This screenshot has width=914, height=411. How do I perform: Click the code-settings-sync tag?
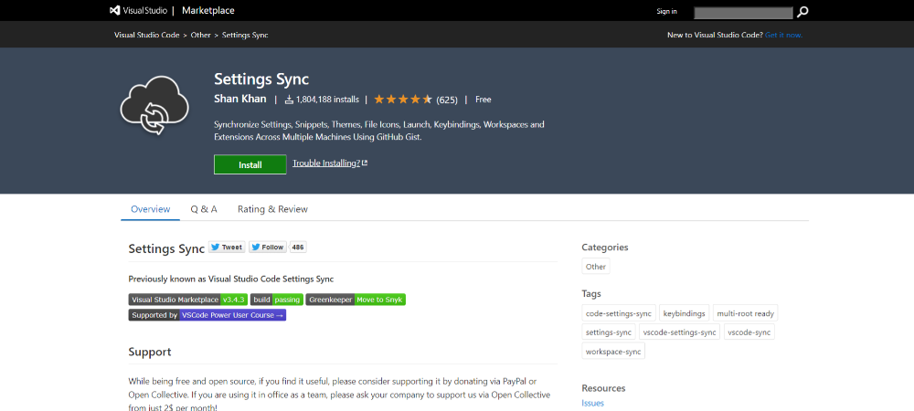click(619, 313)
